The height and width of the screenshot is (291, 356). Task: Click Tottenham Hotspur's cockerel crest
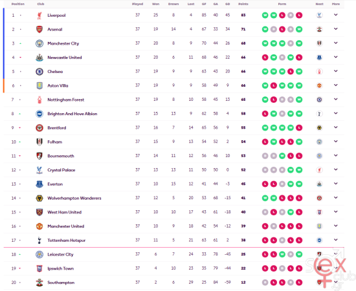click(39, 241)
